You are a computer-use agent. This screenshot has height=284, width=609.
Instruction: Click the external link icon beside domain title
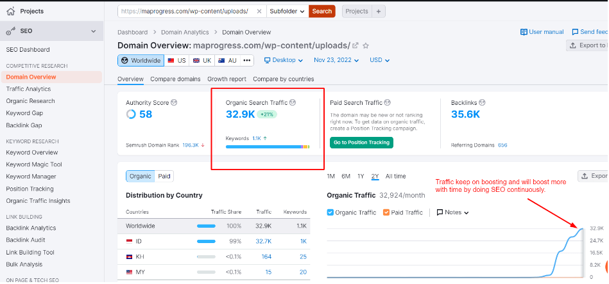click(x=355, y=45)
